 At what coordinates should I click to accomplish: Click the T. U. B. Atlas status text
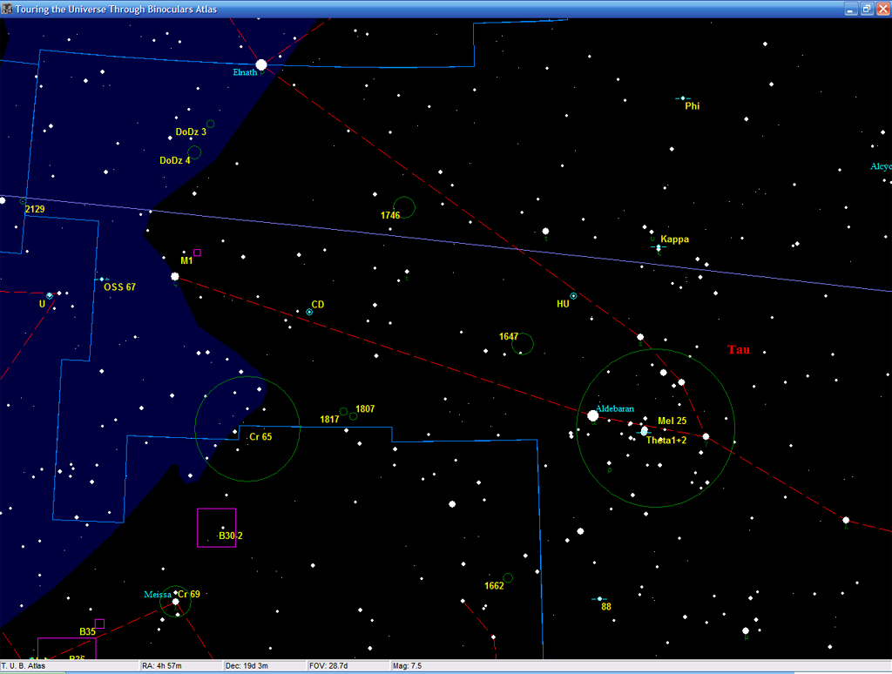[x=24, y=665]
